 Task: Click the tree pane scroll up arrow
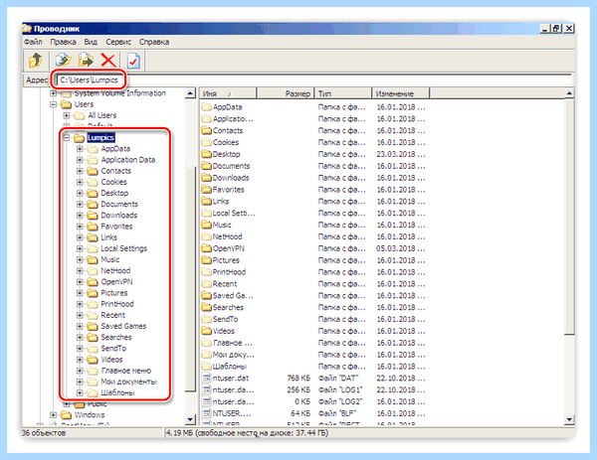click(x=190, y=93)
